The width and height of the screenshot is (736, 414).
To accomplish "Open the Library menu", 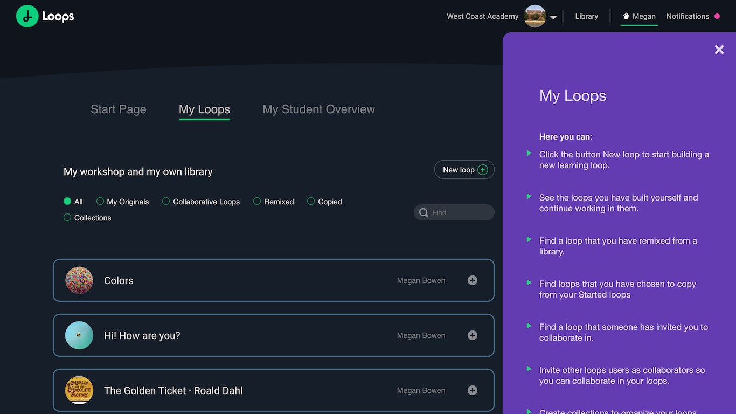I will (586, 16).
